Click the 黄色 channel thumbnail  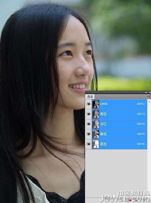96,134
